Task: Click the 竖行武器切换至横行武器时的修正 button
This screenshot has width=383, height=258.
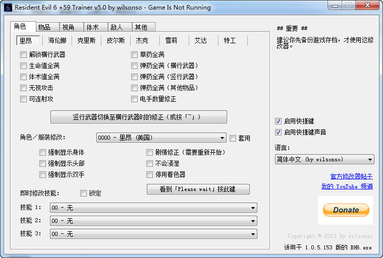Action: pyautogui.click(x=138, y=117)
